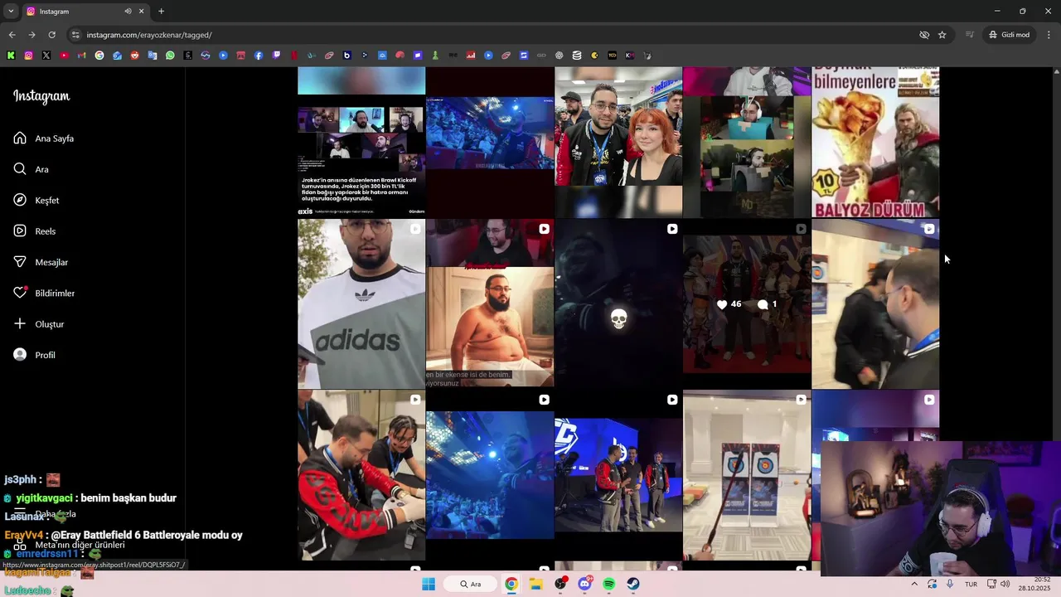Open the red jacket men seated reel
Viewport: 1061px width, 597px height.
click(x=361, y=475)
